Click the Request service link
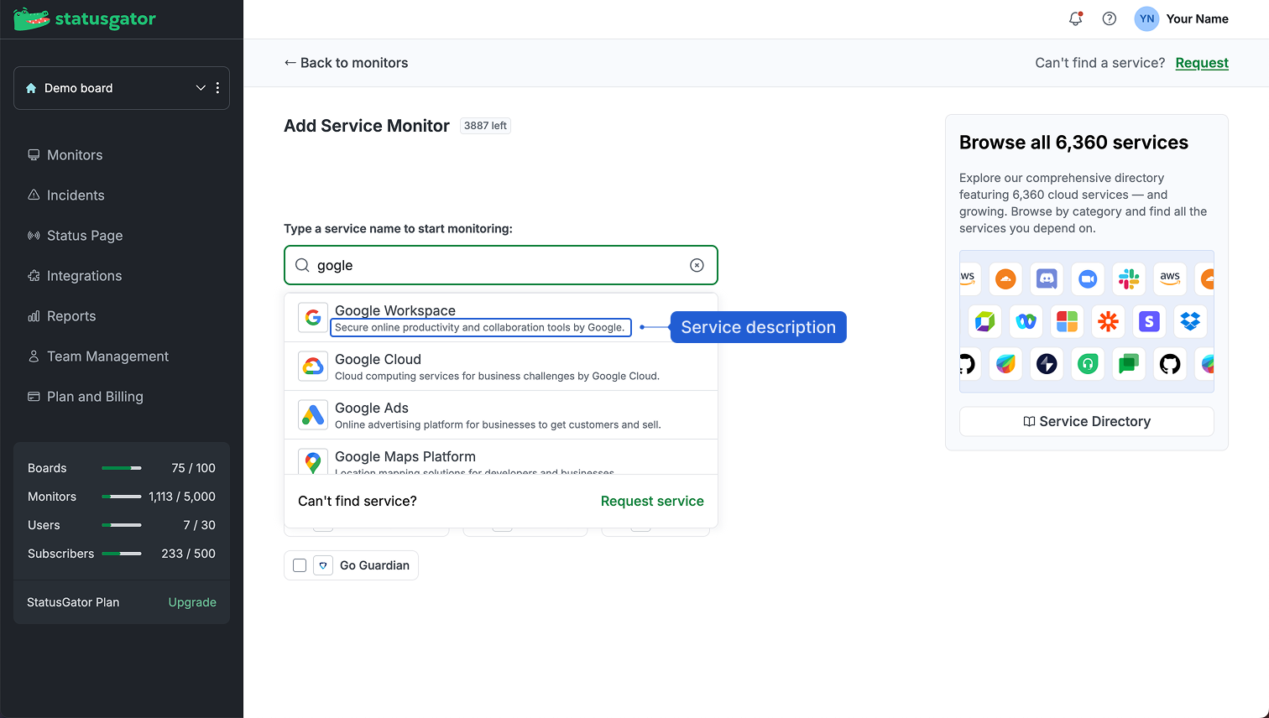Image resolution: width=1269 pixels, height=718 pixels. tap(652, 501)
